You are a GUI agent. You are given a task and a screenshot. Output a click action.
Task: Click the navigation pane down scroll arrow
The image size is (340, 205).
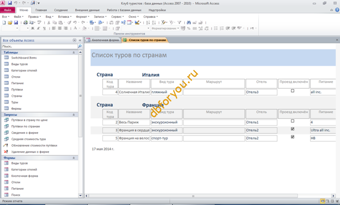click(80, 195)
